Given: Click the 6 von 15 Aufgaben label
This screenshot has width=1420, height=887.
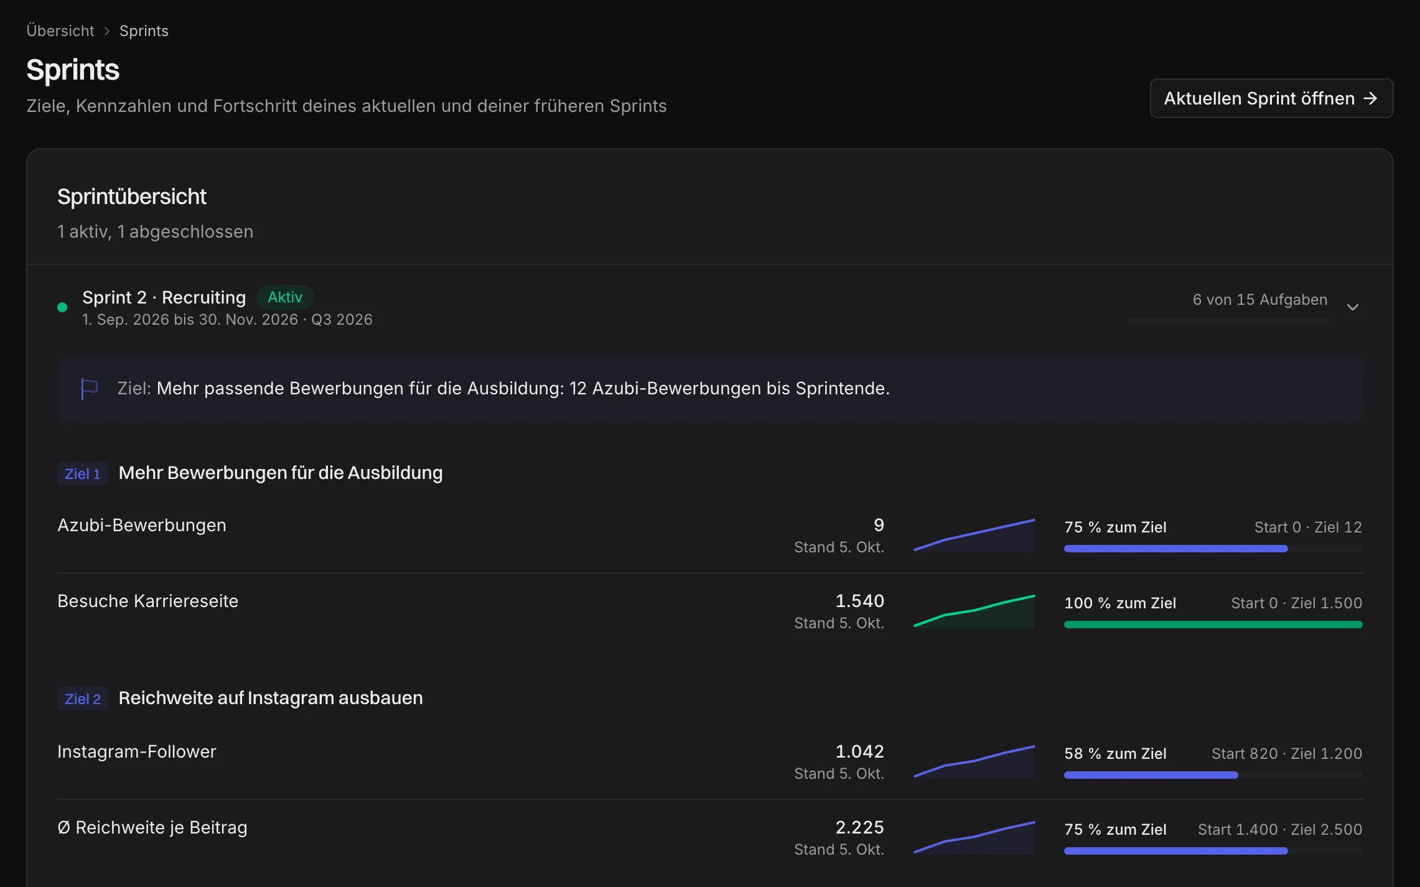Looking at the screenshot, I should tap(1259, 300).
